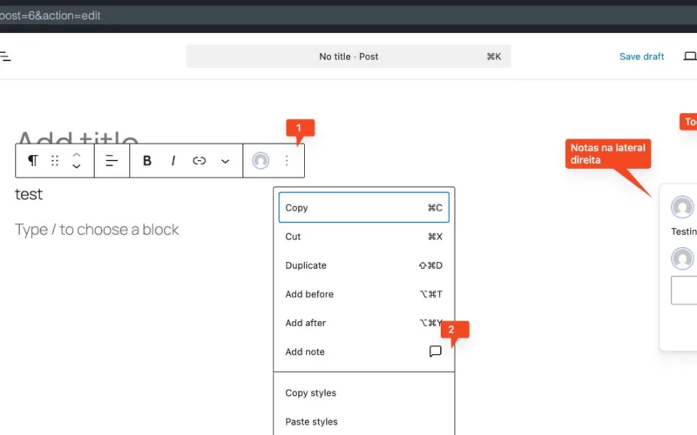Open the document overview list icon
Screen dimensions: 697x435
[5, 57]
